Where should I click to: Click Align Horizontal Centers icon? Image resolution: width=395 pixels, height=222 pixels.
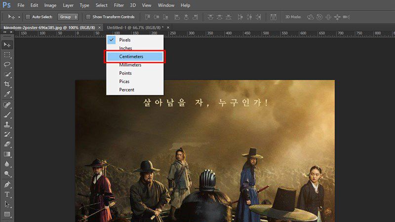point(186,17)
